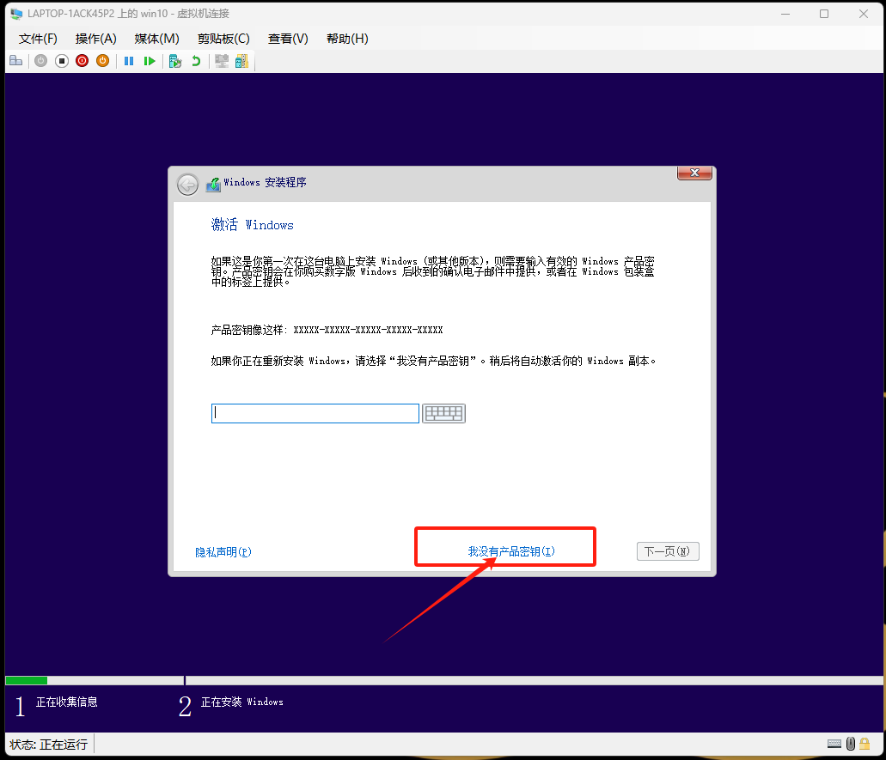This screenshot has height=760, width=886.
Task: Click the 状态: 正在运行 status text
Action: point(49,745)
